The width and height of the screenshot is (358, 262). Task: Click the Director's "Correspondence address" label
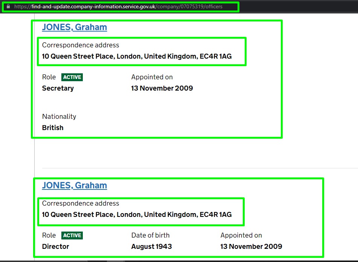pyautogui.click(x=81, y=203)
